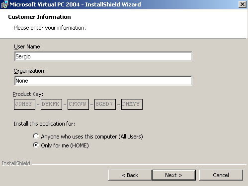The width and height of the screenshot is (248, 186).
Task: Click the Product Key label
Action: pos(28,94)
